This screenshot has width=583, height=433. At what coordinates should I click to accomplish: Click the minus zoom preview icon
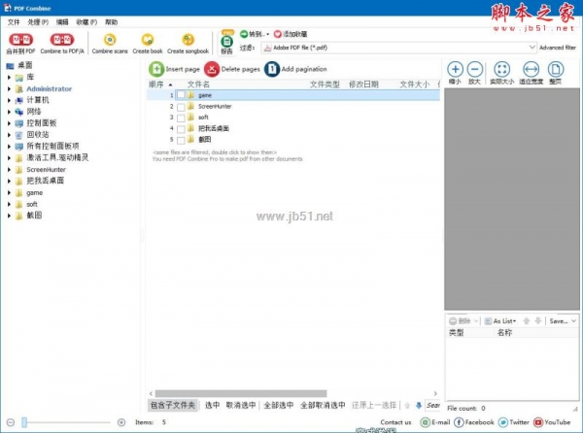click(x=475, y=69)
